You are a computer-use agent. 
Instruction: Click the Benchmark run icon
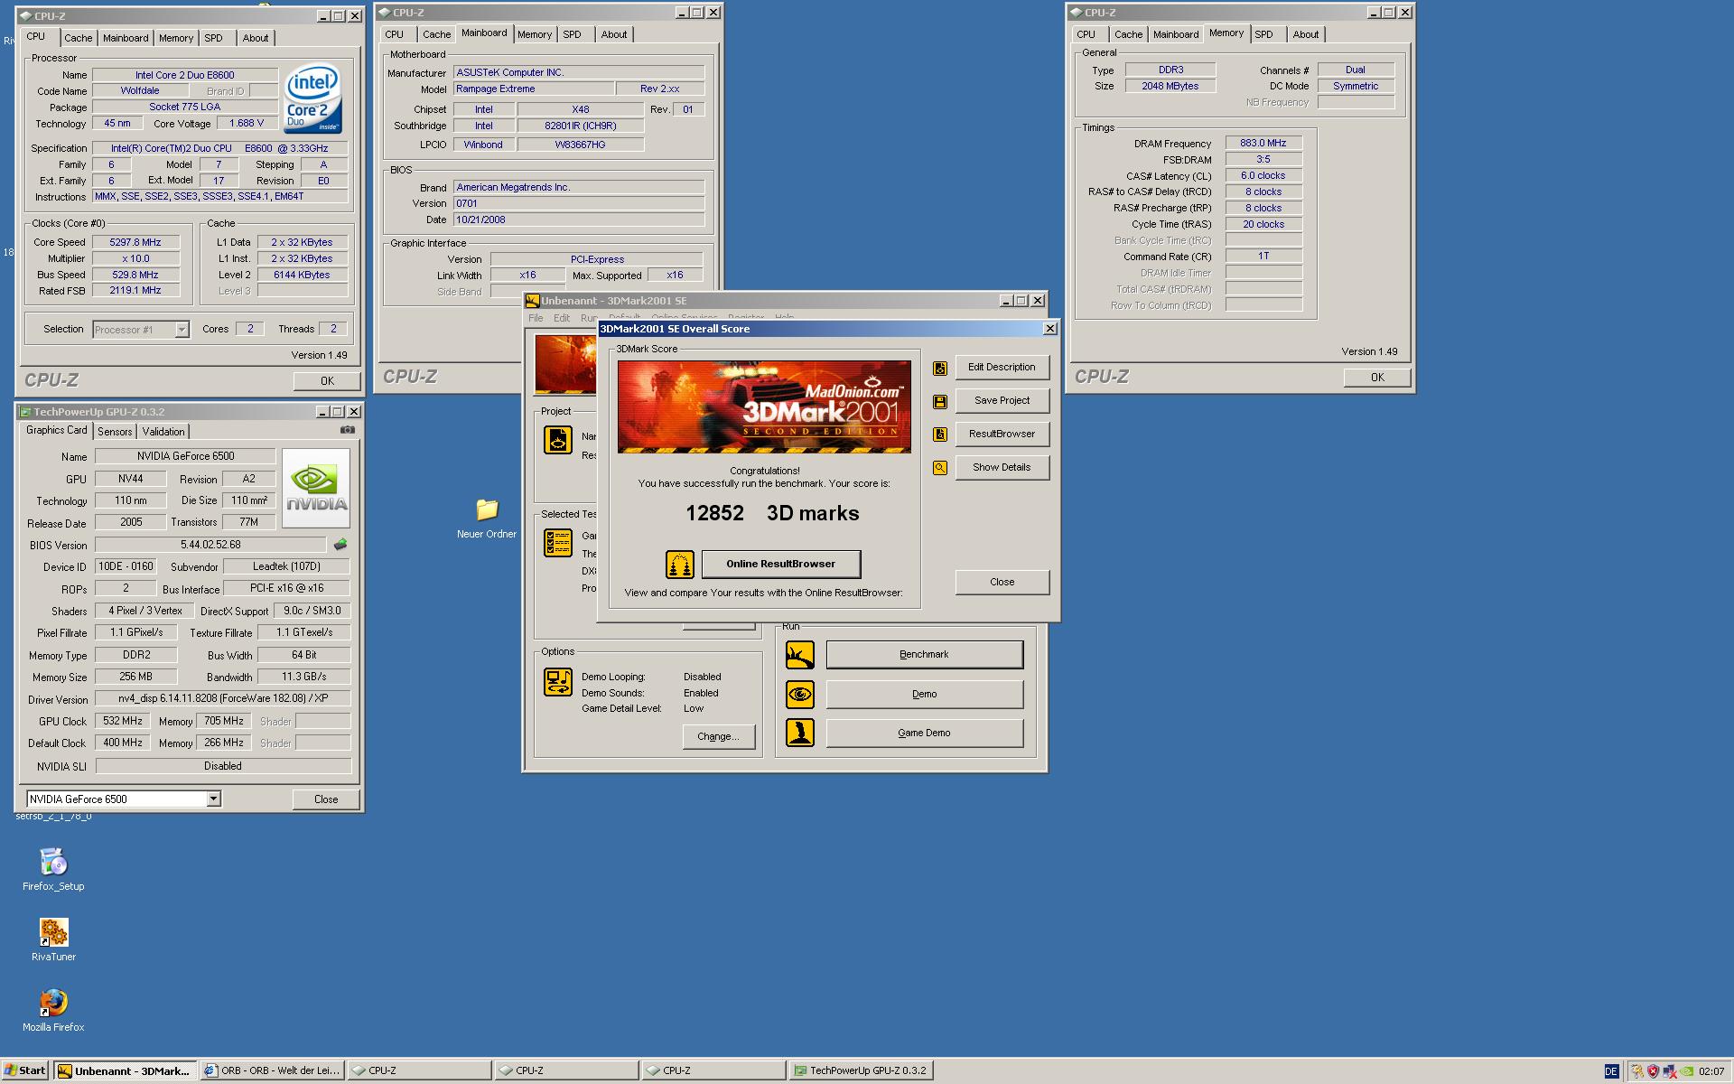coord(799,655)
